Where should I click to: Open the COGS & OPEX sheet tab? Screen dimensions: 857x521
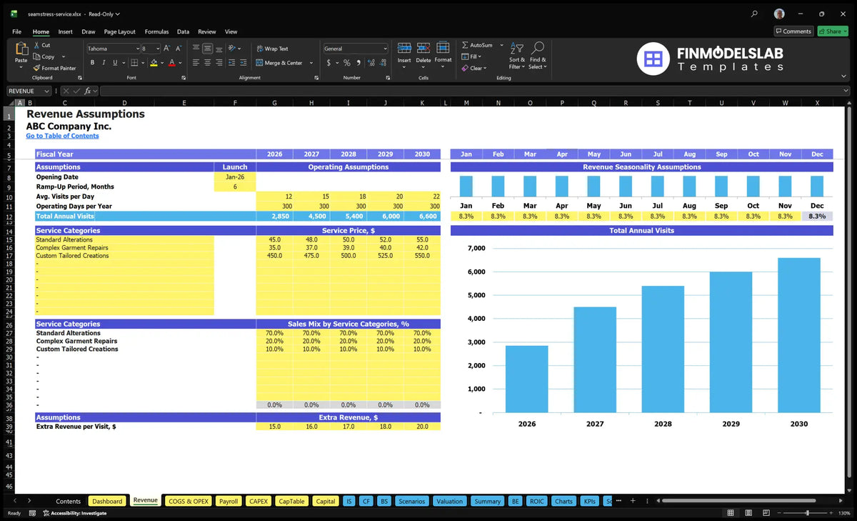pos(189,501)
